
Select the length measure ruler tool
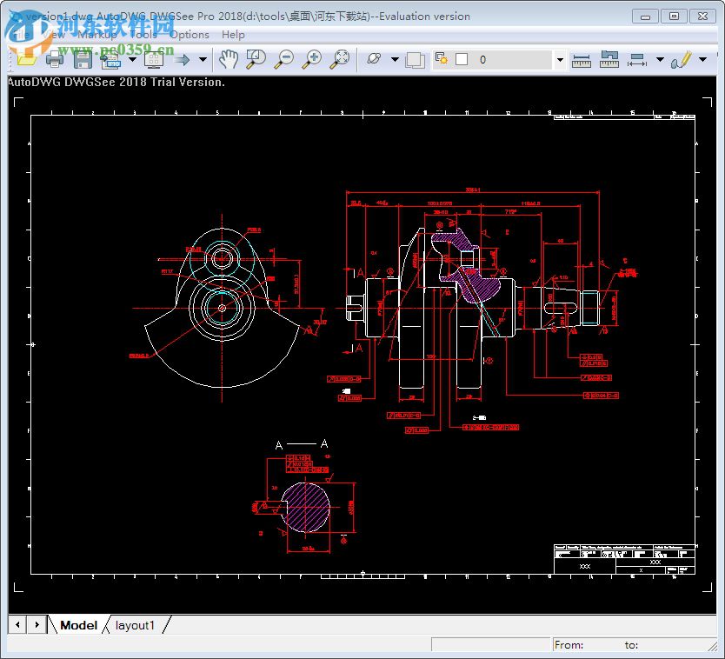[582, 59]
